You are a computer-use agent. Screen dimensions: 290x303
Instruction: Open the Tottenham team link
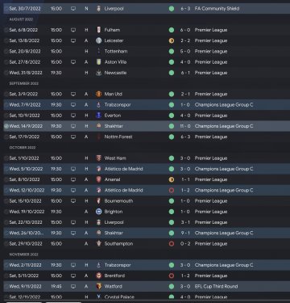tap(116, 51)
